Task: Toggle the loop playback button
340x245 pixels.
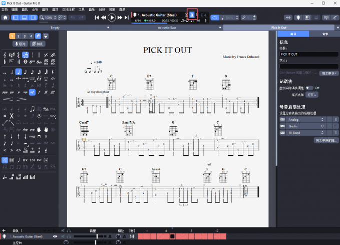Action: click(x=215, y=18)
